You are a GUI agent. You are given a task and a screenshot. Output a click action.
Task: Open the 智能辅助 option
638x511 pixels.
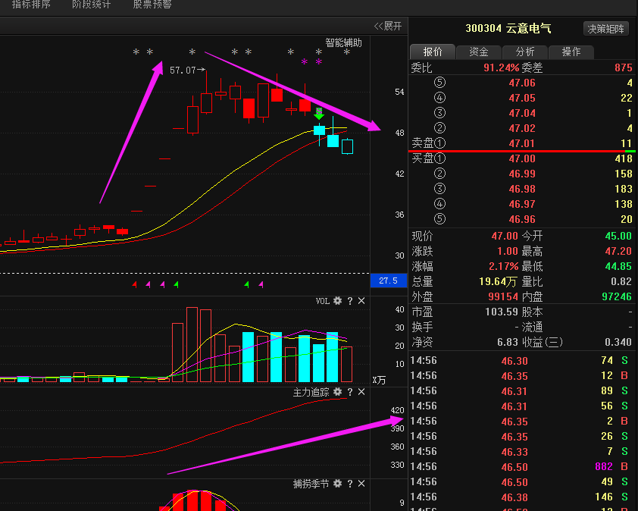[x=343, y=42]
